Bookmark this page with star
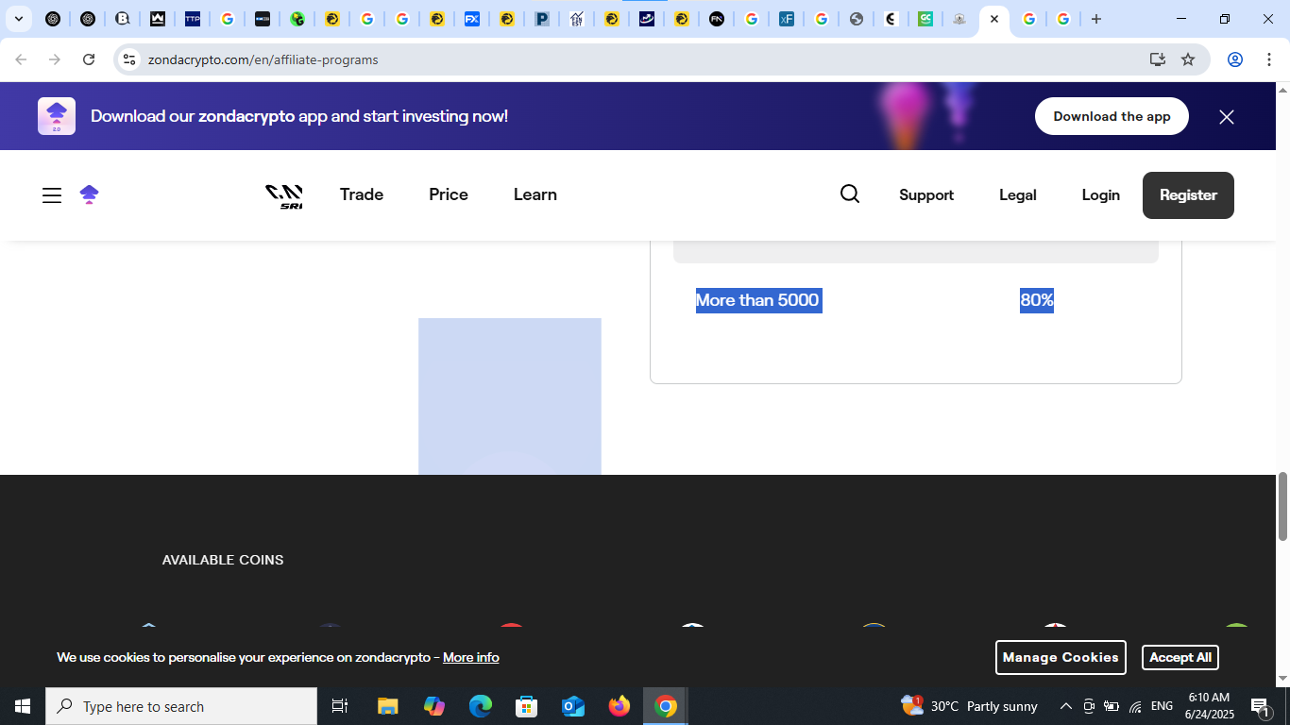Viewport: 1290px width, 725px height. click(1188, 59)
